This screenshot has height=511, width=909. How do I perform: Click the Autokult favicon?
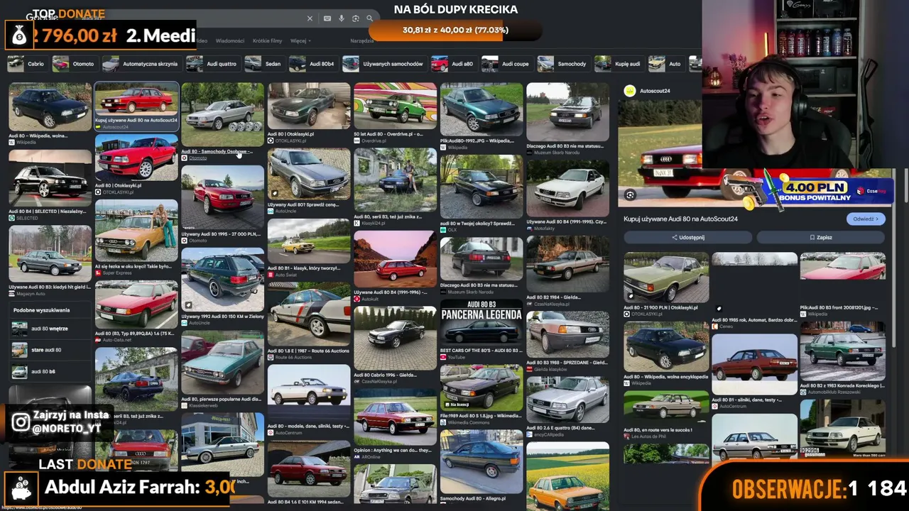tap(357, 299)
